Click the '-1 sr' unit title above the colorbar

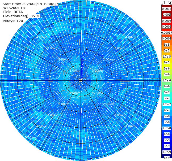[x=167, y=2]
